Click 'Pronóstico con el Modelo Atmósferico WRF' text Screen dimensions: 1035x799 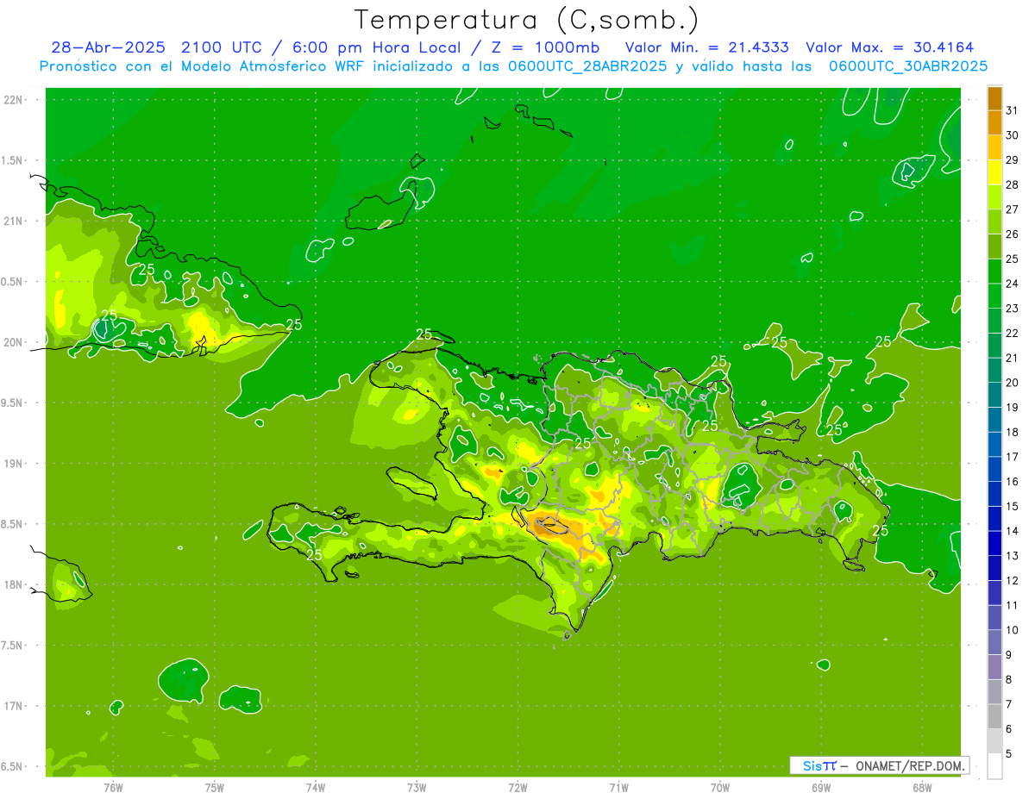(204, 66)
